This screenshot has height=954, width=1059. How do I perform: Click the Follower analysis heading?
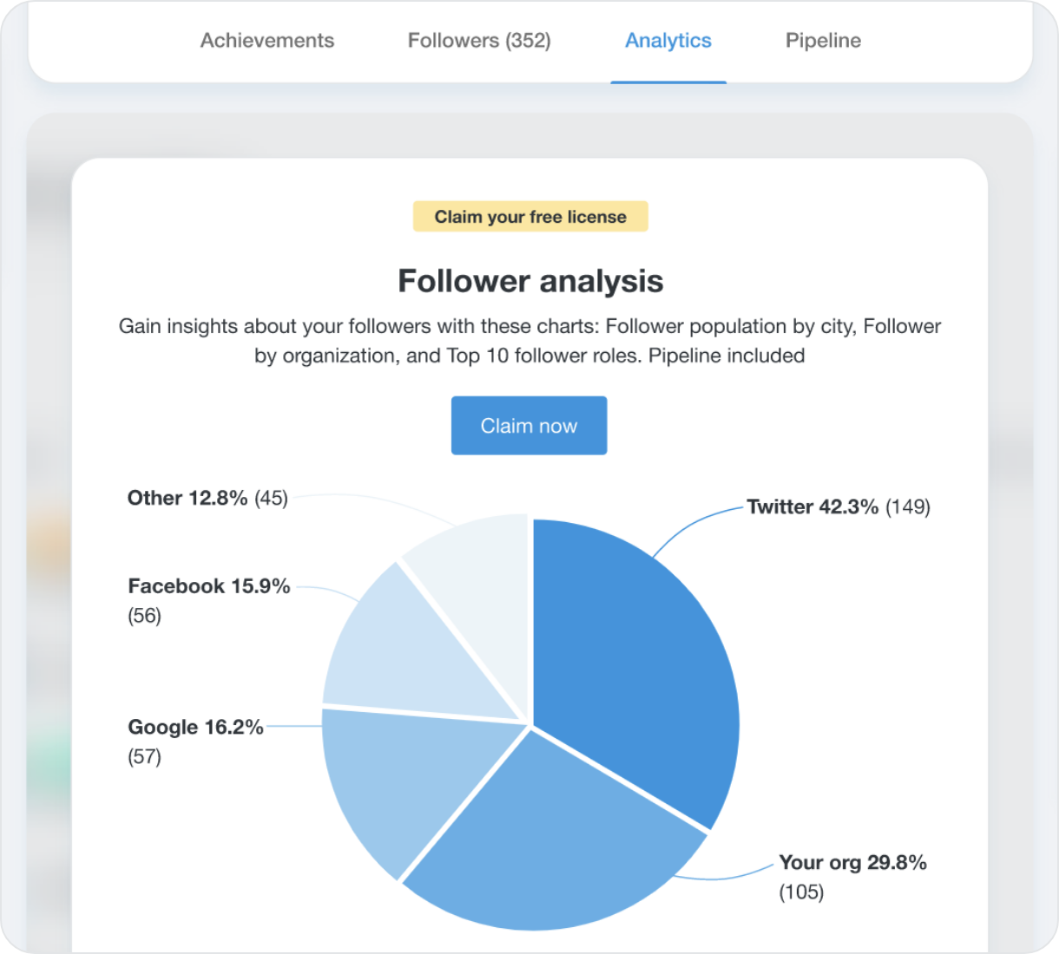coord(530,281)
